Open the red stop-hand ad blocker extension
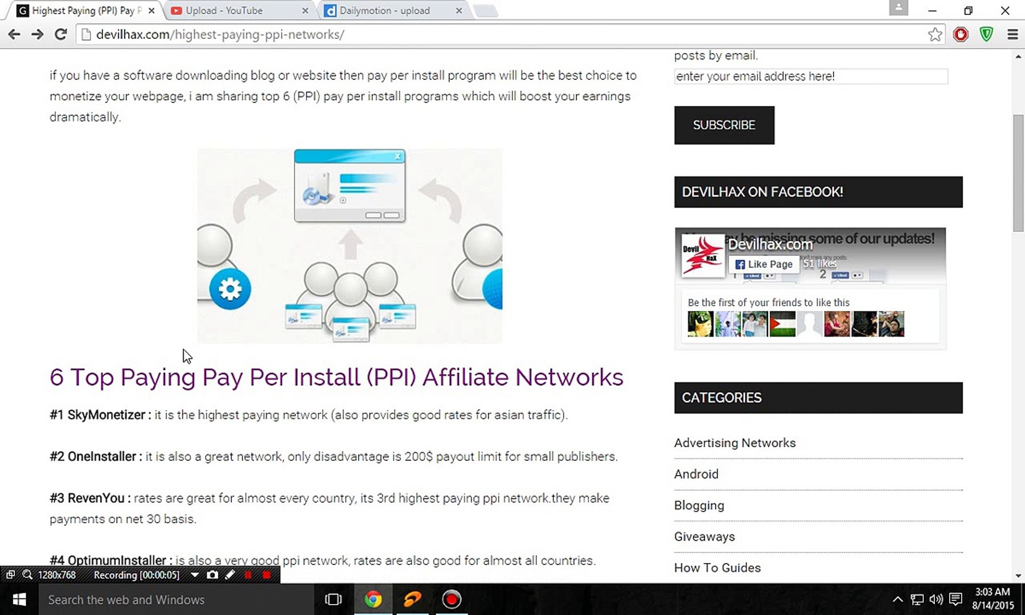The width and height of the screenshot is (1025, 615). coord(961,35)
